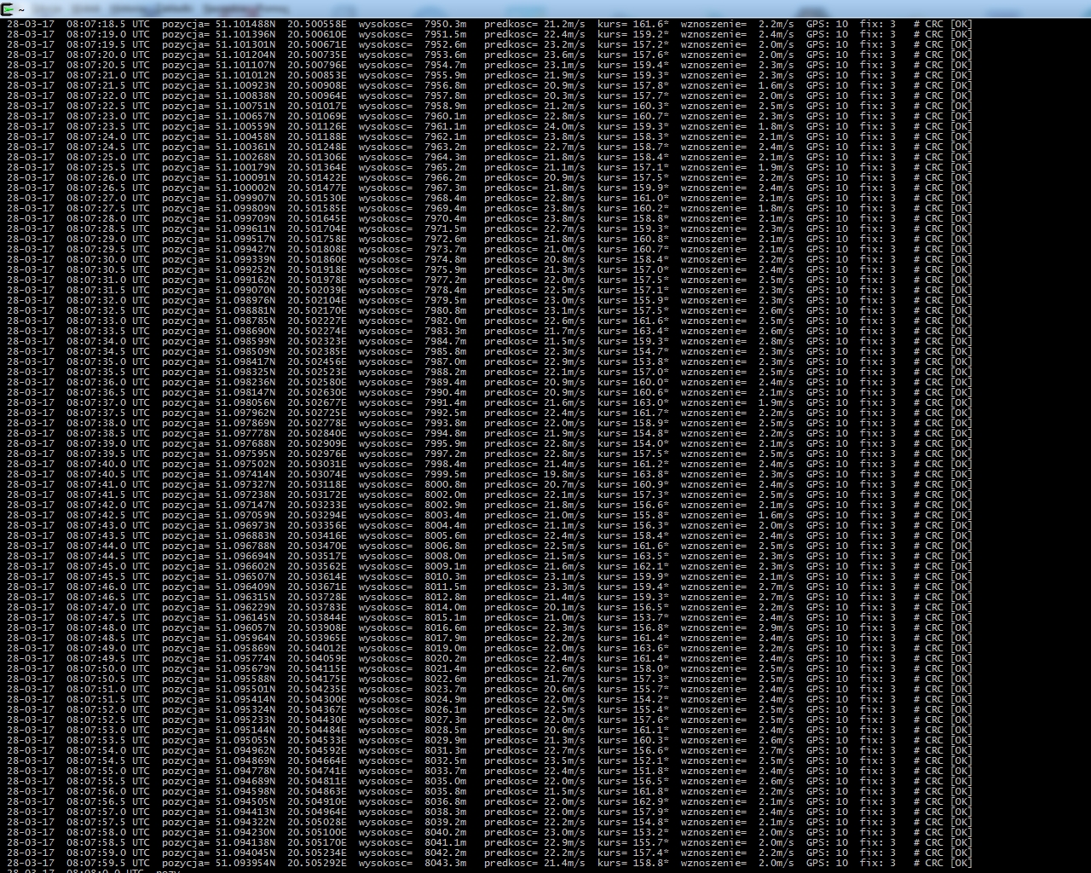Click timestamp 08:07:40.0
The width and height of the screenshot is (1091, 873).
point(95,464)
